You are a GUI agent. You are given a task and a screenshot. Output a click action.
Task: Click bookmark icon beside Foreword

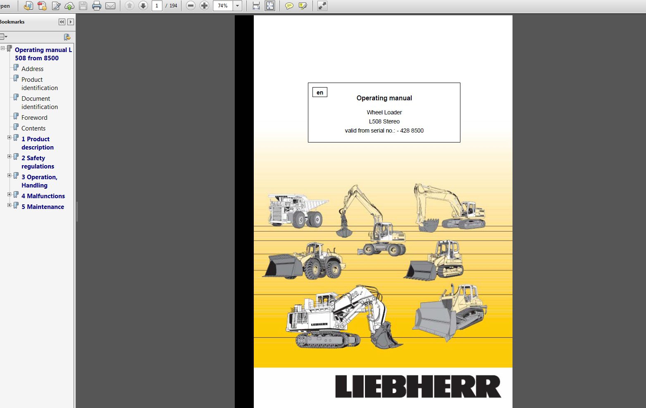[x=16, y=116]
